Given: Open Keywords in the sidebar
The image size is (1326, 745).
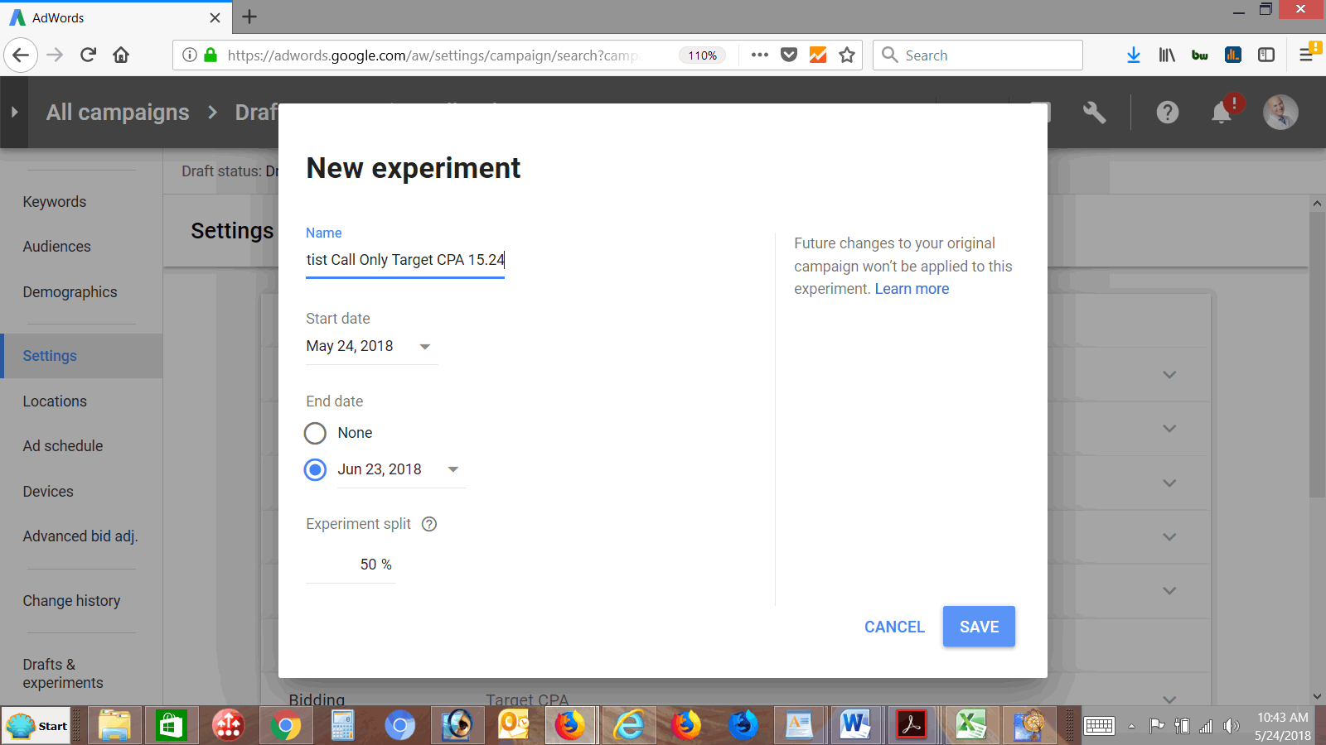Looking at the screenshot, I should click(x=55, y=202).
